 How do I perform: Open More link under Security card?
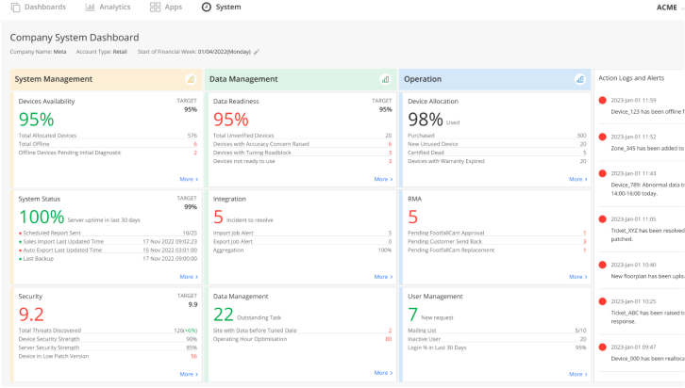click(x=189, y=374)
